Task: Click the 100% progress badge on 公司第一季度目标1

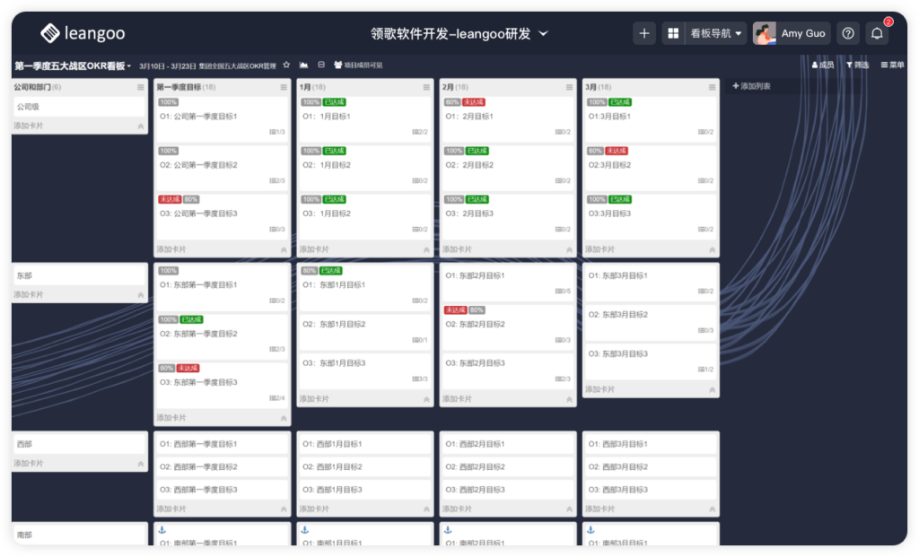Action: click(x=169, y=102)
